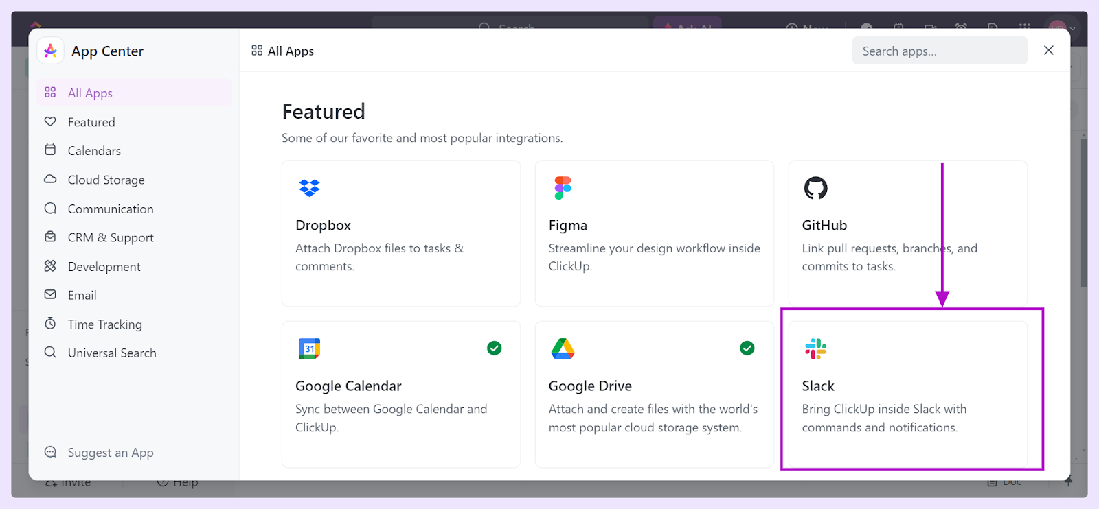Click text 'Bring ClickUp inside Slack with commands'
The width and height of the screenshot is (1099, 509).
884,418
